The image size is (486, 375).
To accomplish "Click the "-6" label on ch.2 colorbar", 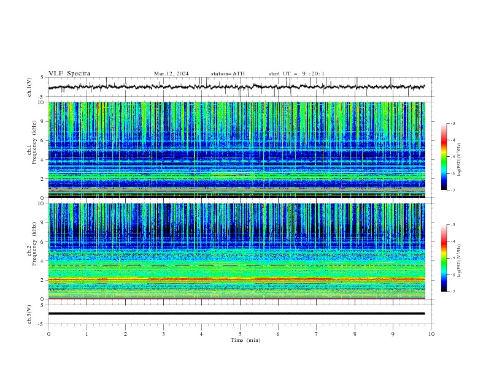I will point(452,275).
